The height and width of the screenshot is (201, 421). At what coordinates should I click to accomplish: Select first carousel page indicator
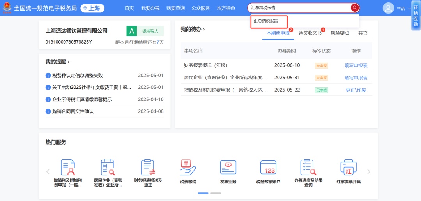(203, 193)
